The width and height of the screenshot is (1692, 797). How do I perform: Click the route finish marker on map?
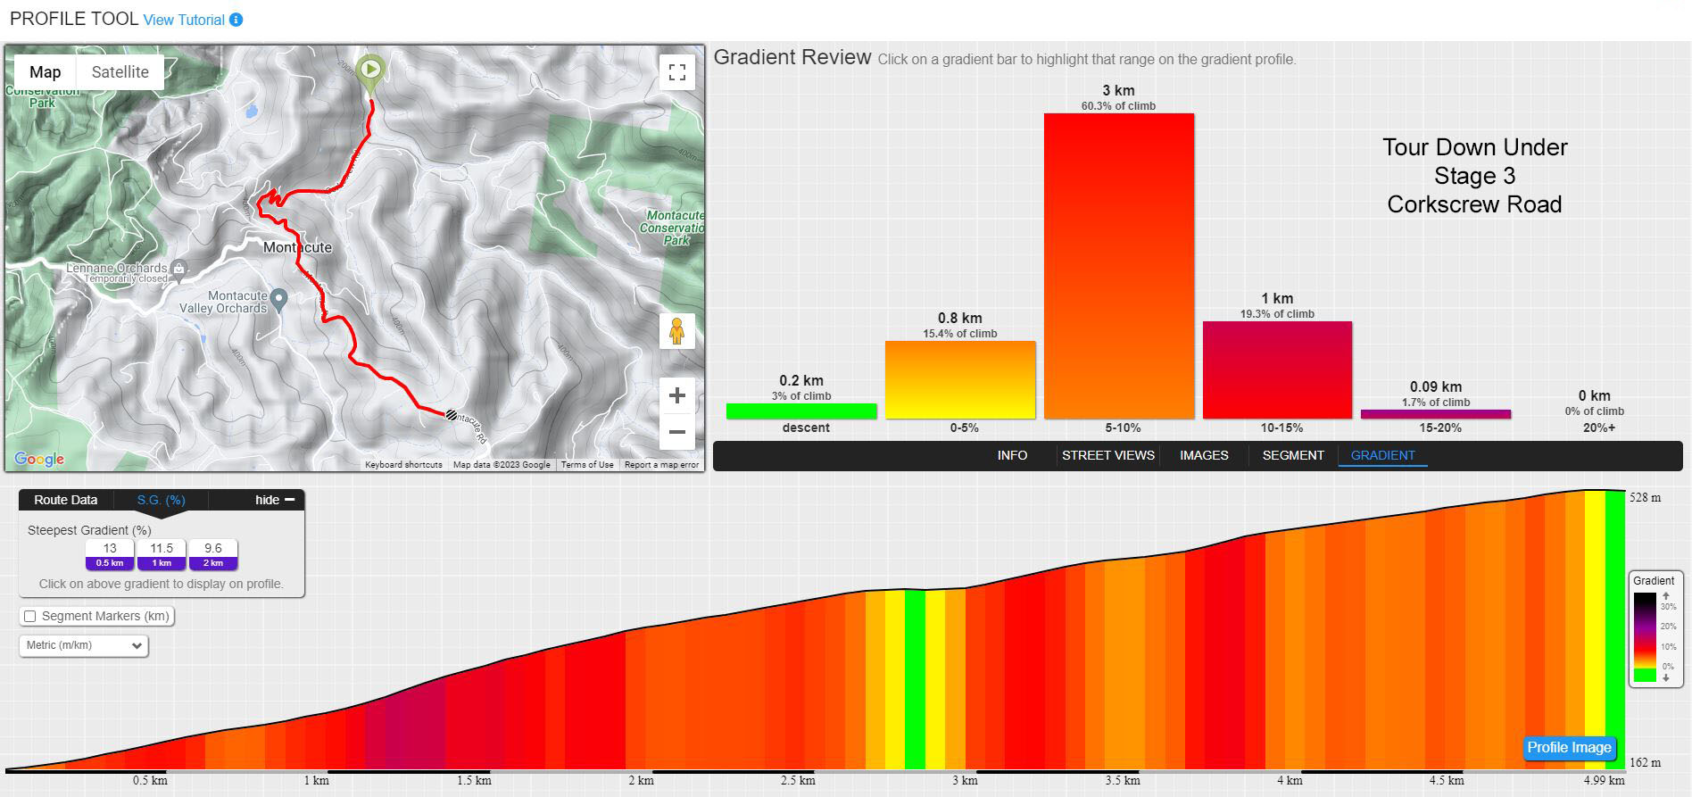(x=452, y=414)
